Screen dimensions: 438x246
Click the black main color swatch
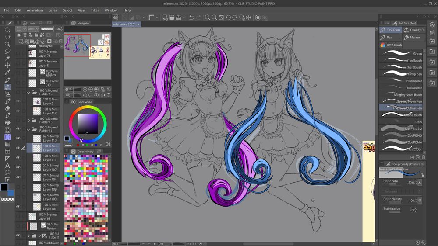(x=4, y=187)
